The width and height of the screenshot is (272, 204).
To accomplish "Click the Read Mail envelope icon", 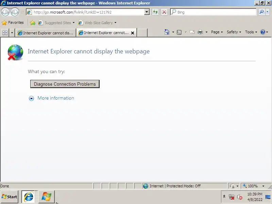I will [192, 32].
